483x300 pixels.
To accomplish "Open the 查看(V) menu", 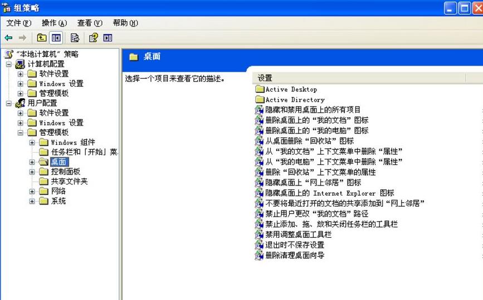I will [90, 23].
